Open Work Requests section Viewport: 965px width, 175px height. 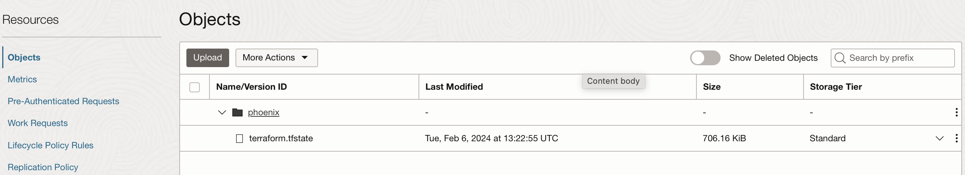38,123
